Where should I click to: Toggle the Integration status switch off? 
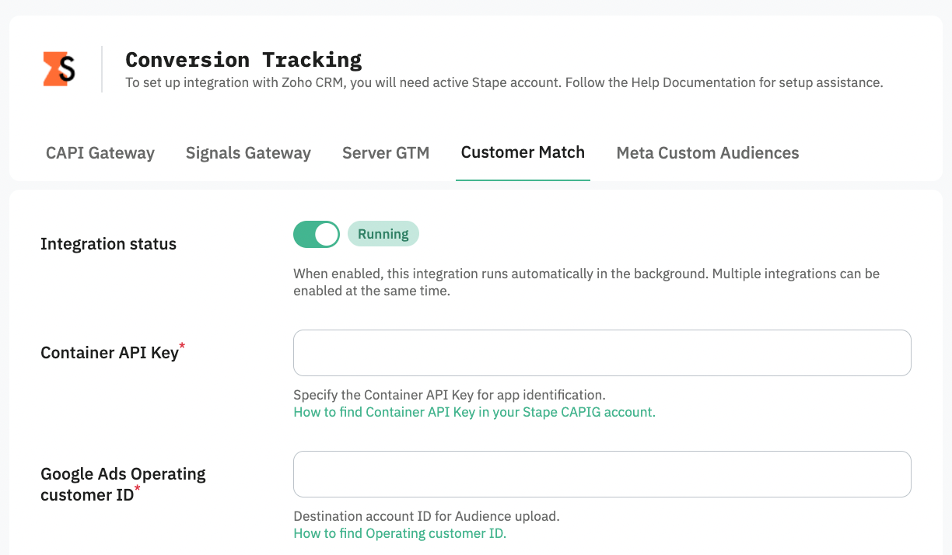pos(317,234)
